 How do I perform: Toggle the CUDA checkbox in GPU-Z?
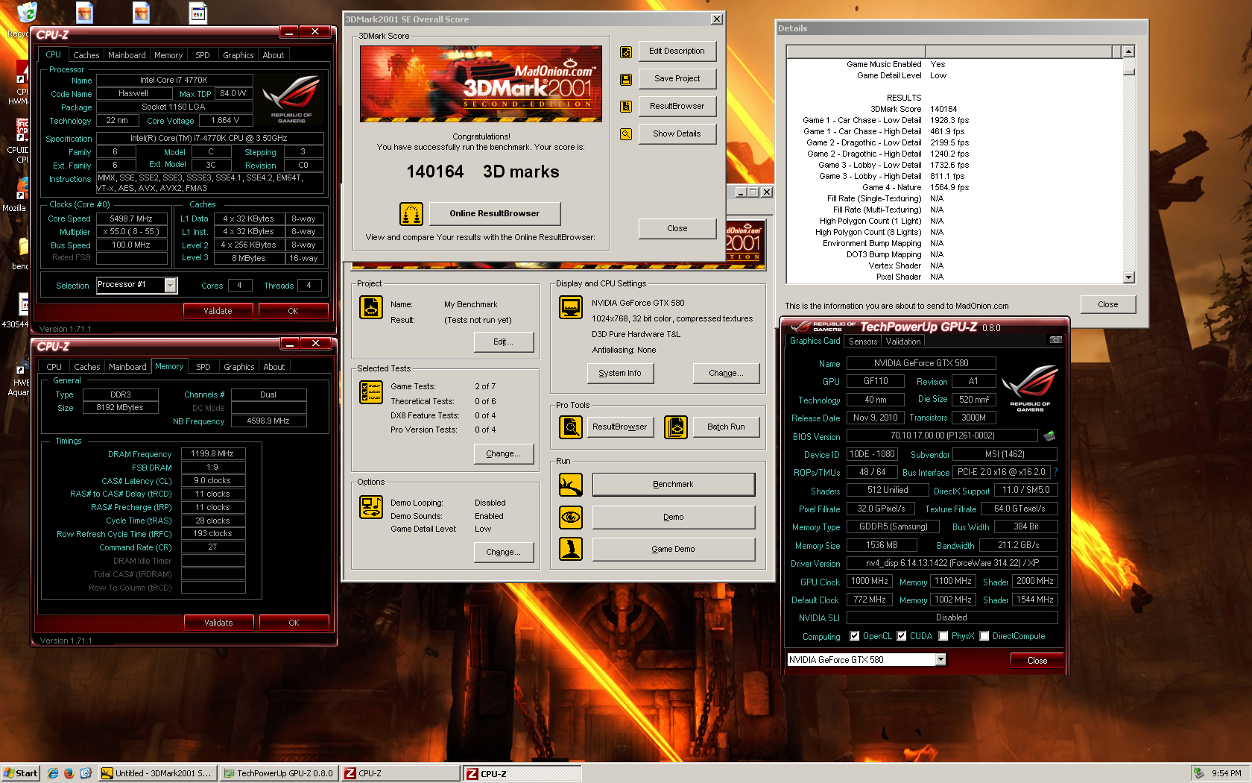pos(902,636)
